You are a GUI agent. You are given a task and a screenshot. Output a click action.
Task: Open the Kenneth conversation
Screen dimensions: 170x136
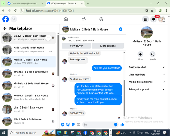point(28,97)
